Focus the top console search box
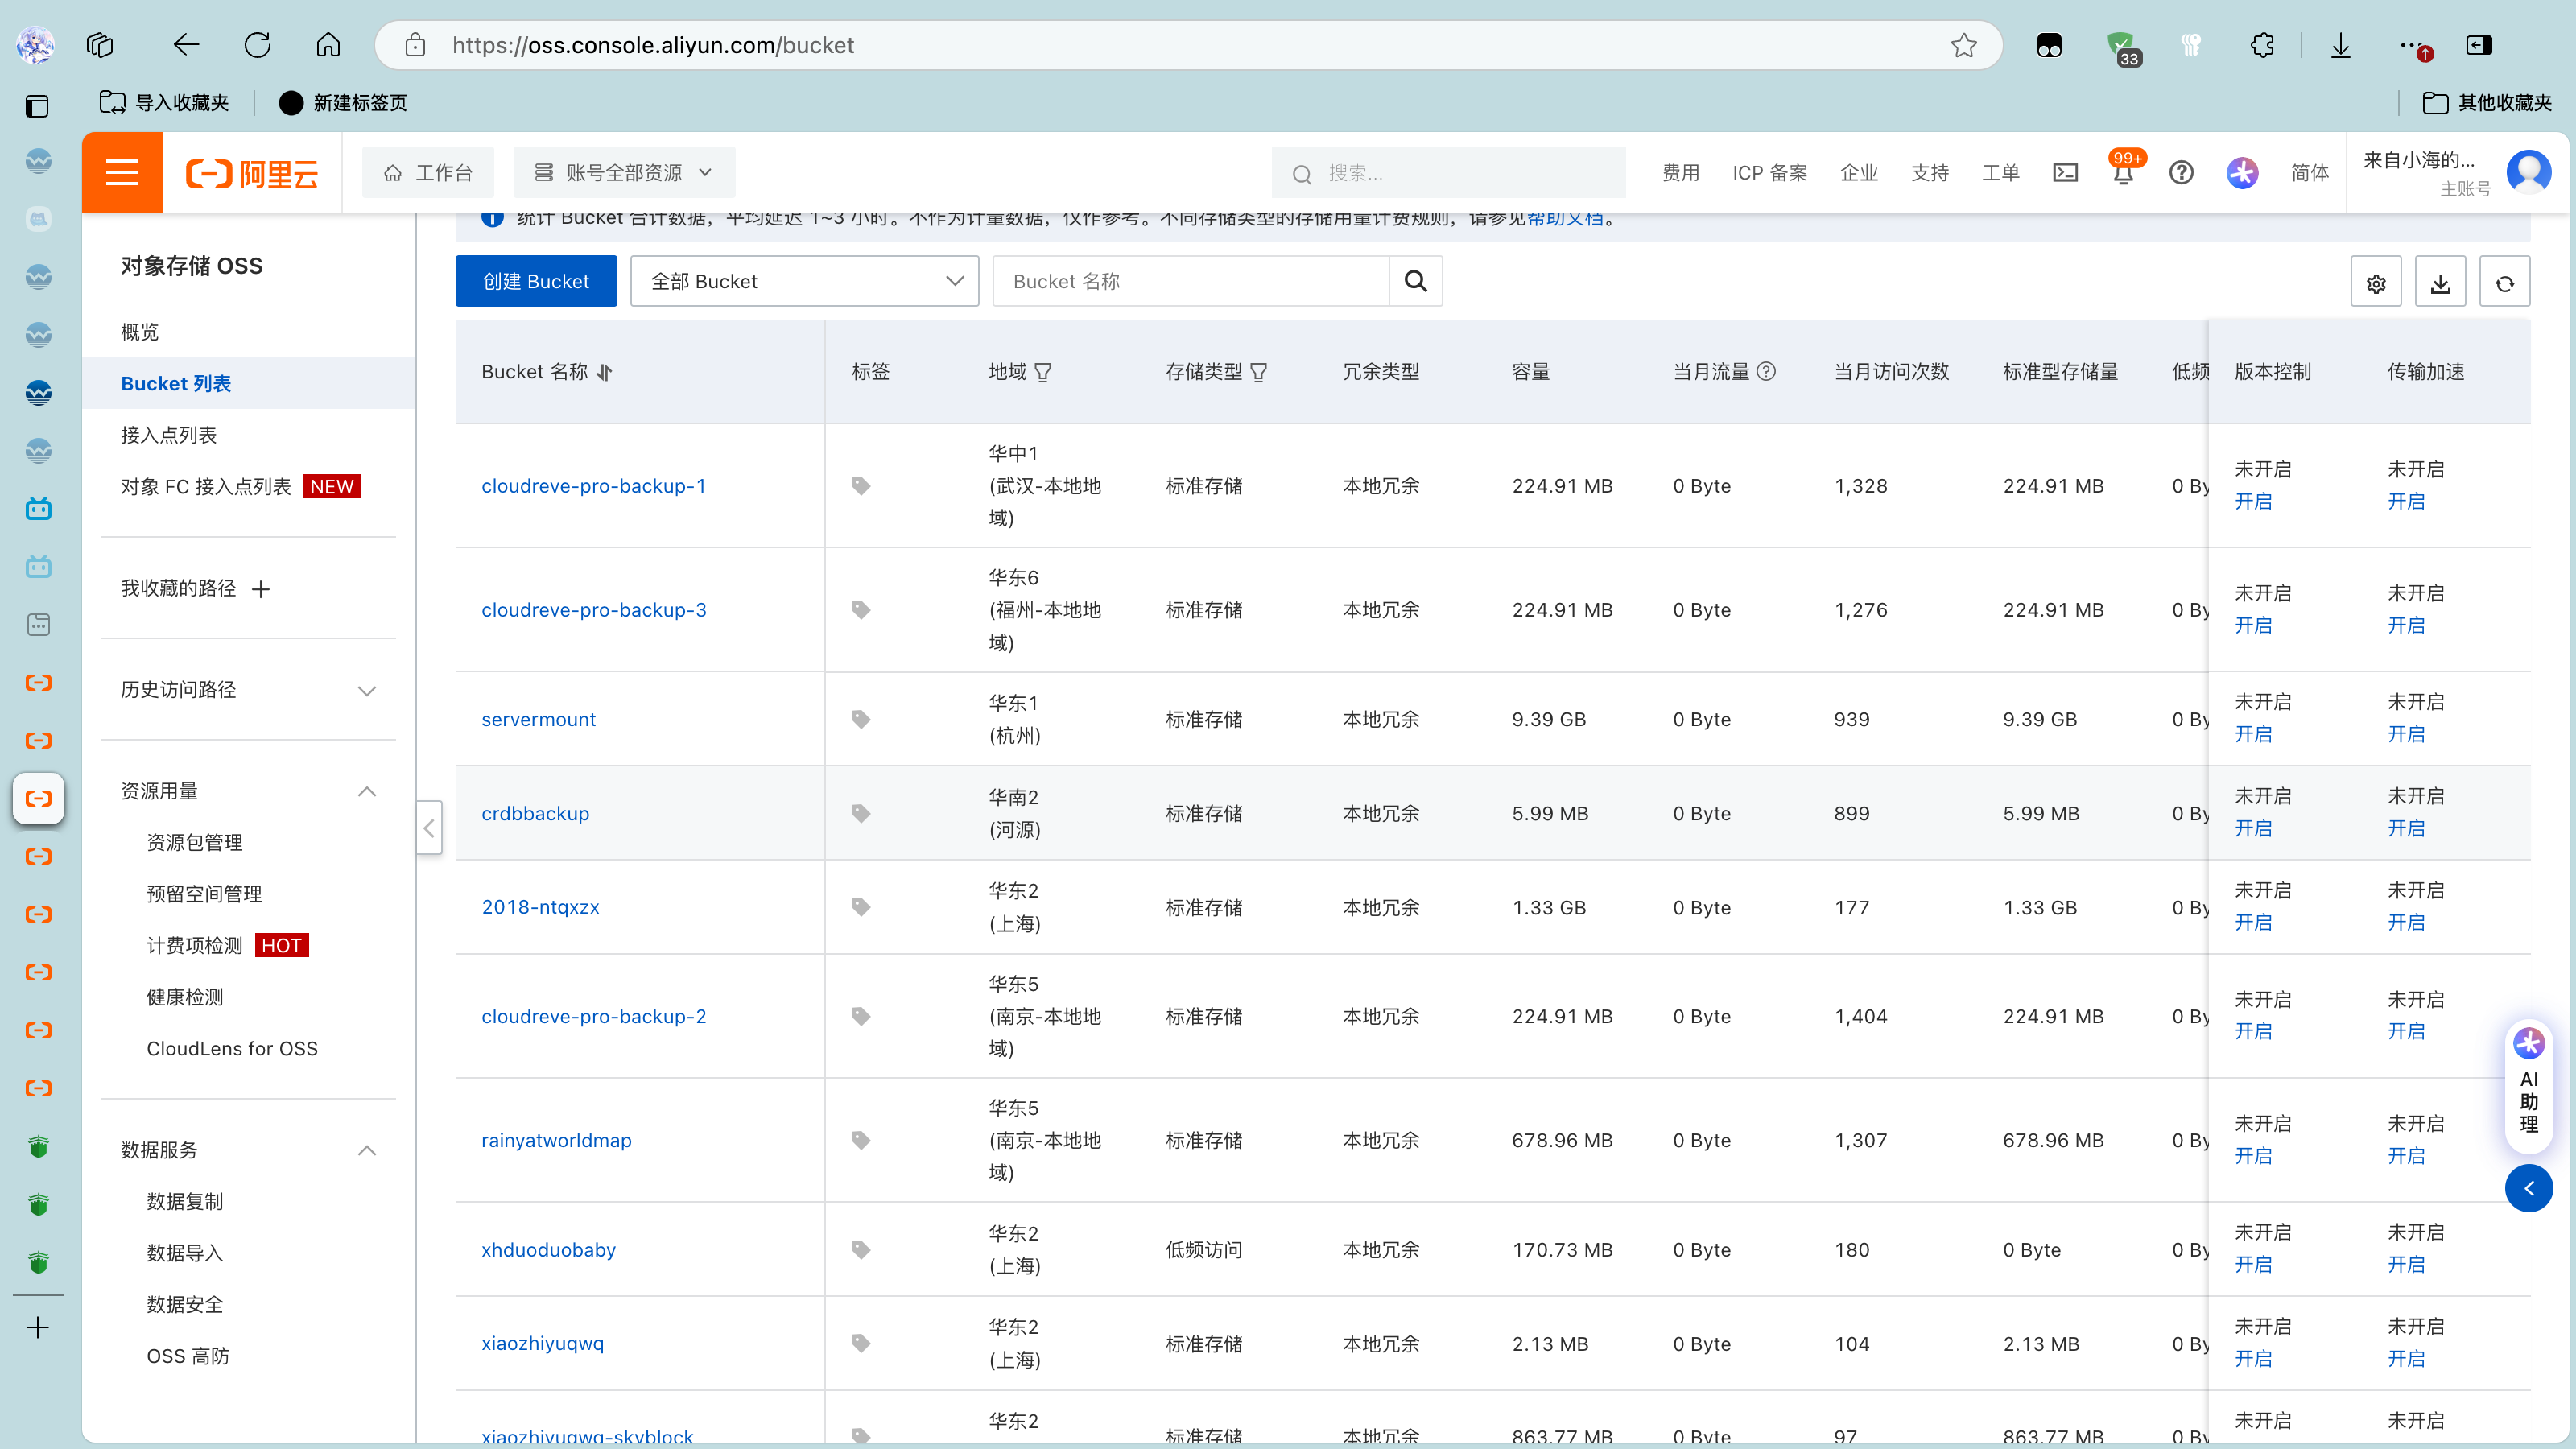 1448,172
